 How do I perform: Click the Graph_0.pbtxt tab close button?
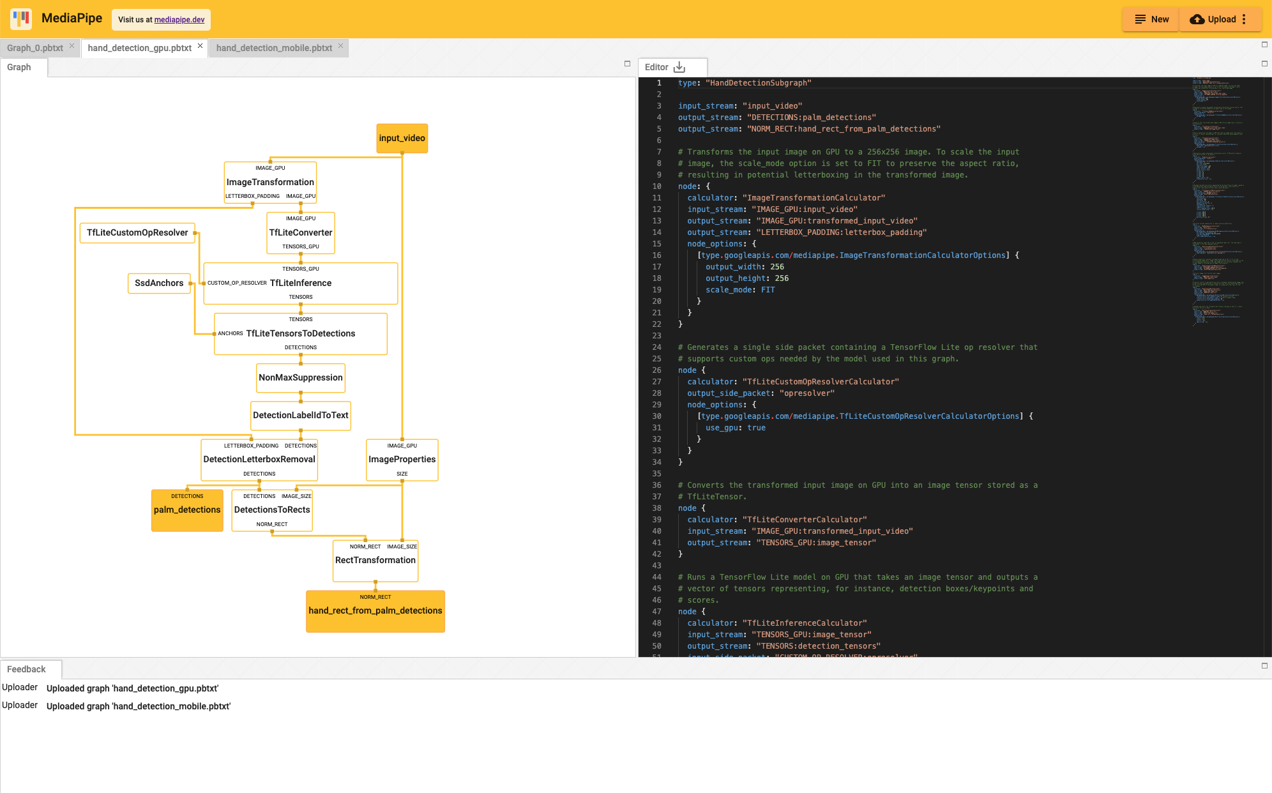tap(73, 49)
